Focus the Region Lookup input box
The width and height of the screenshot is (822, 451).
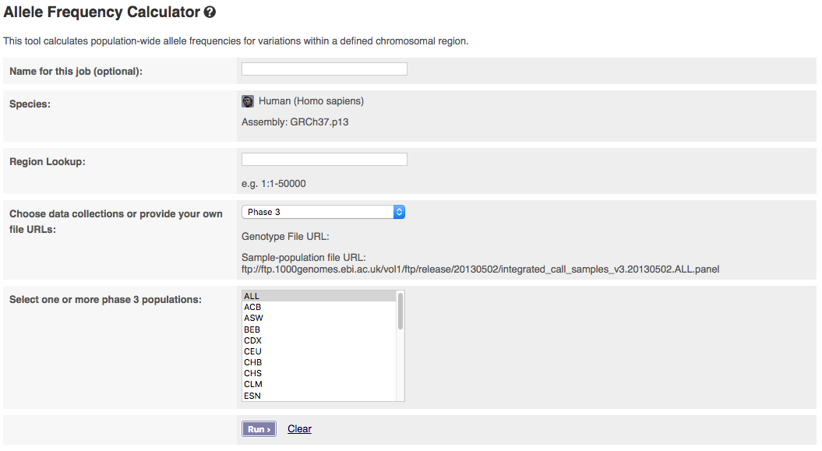(324, 160)
